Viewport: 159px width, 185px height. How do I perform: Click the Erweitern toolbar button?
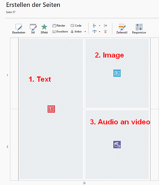pos(60,32)
